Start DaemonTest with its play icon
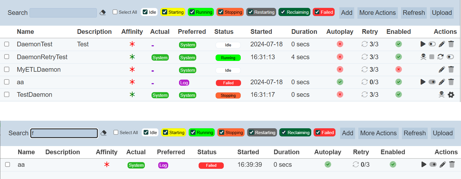Screen dimensions: 461x179 click(423, 44)
